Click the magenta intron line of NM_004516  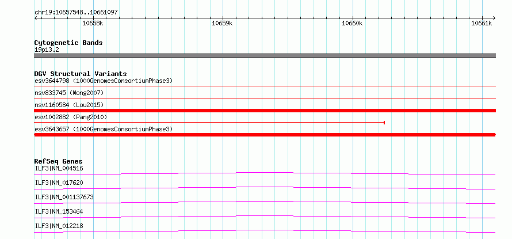coord(265,173)
